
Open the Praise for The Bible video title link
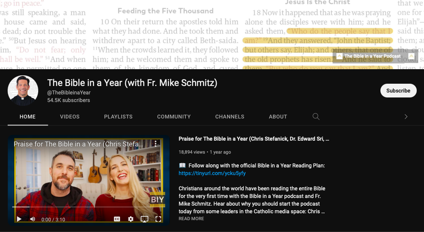(253, 139)
